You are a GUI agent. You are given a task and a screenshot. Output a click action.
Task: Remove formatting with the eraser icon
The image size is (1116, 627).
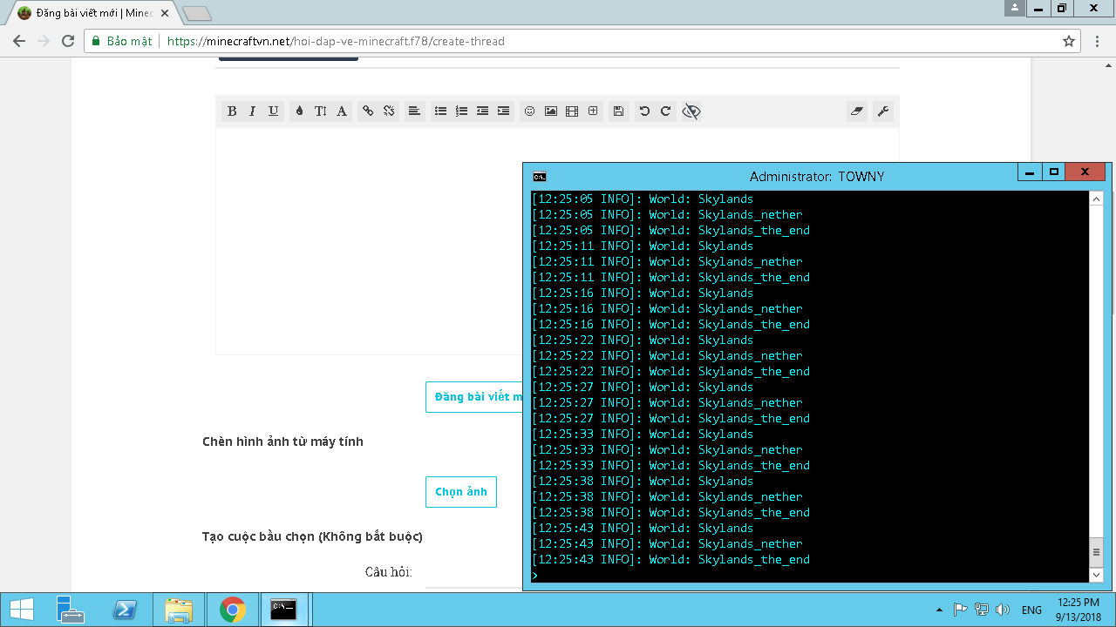pos(857,111)
